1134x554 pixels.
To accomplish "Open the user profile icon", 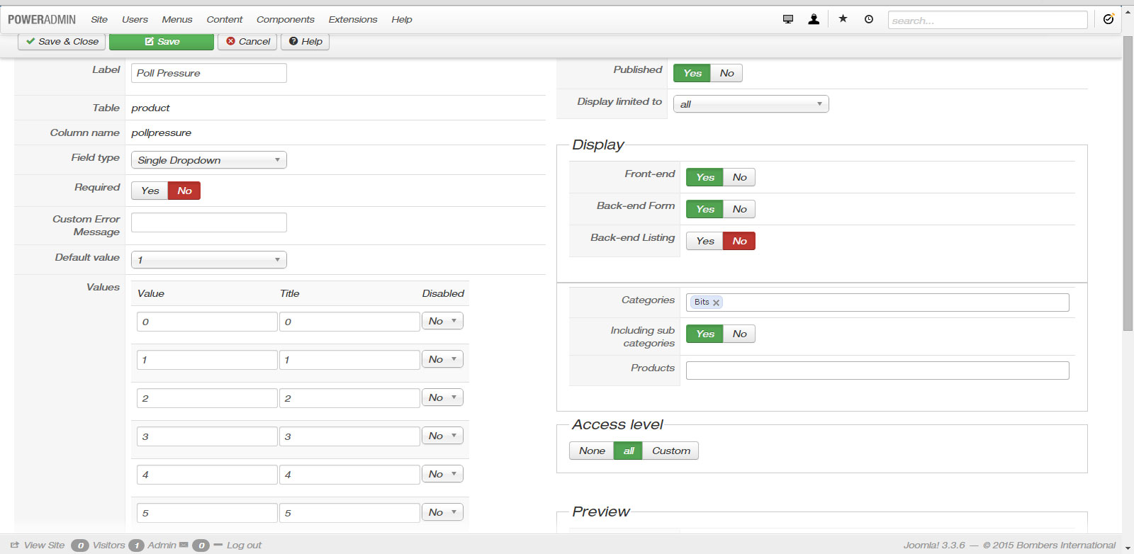I will click(x=814, y=19).
